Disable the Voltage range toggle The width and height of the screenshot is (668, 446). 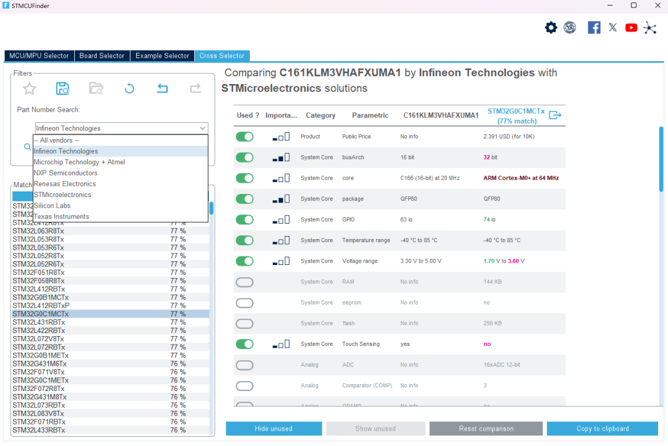pos(244,261)
